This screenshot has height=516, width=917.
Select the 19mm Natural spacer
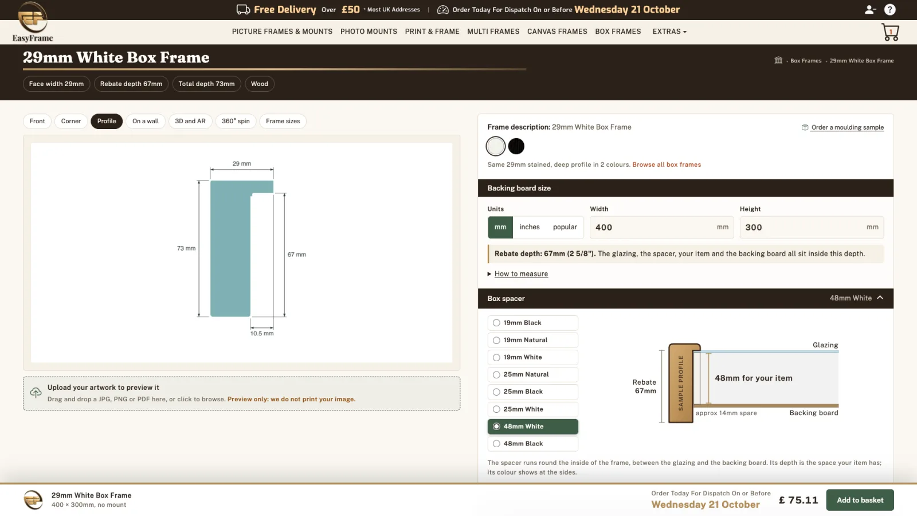pos(533,340)
